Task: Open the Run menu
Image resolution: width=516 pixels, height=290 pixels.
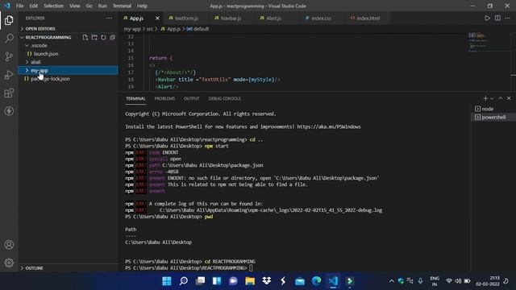Action: coord(102,6)
